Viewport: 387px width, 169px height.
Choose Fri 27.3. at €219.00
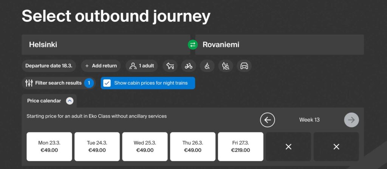(240, 147)
